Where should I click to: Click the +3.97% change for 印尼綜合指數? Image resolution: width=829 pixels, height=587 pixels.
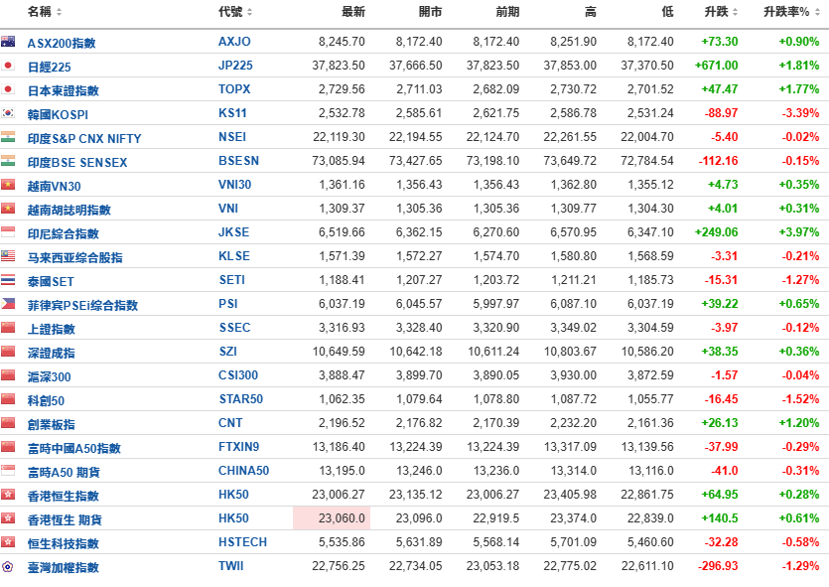798,231
